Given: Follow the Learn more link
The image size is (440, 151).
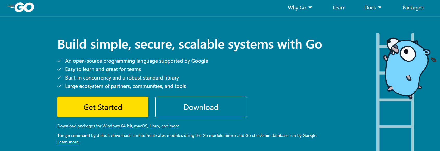Looking at the screenshot, I should pos(68,142).
